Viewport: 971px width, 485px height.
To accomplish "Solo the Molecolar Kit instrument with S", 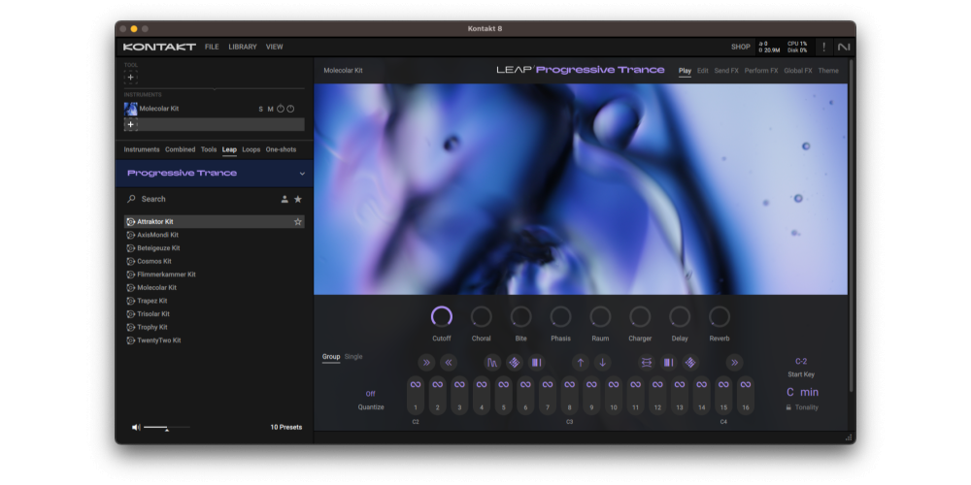I will tap(260, 109).
